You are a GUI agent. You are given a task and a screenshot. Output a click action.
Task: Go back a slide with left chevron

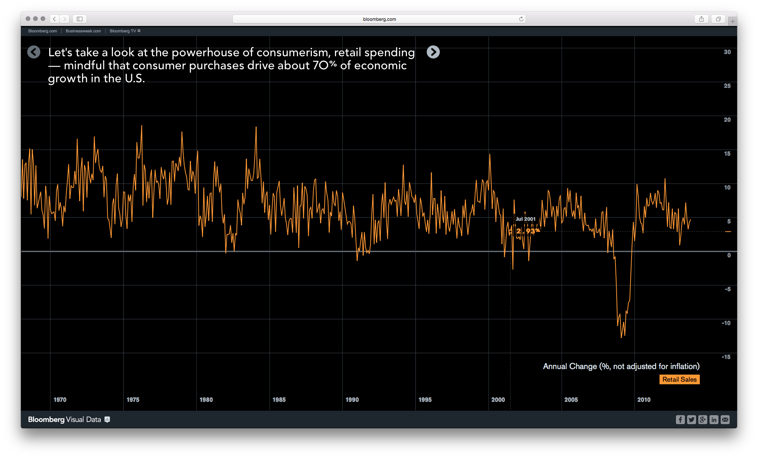(x=34, y=52)
